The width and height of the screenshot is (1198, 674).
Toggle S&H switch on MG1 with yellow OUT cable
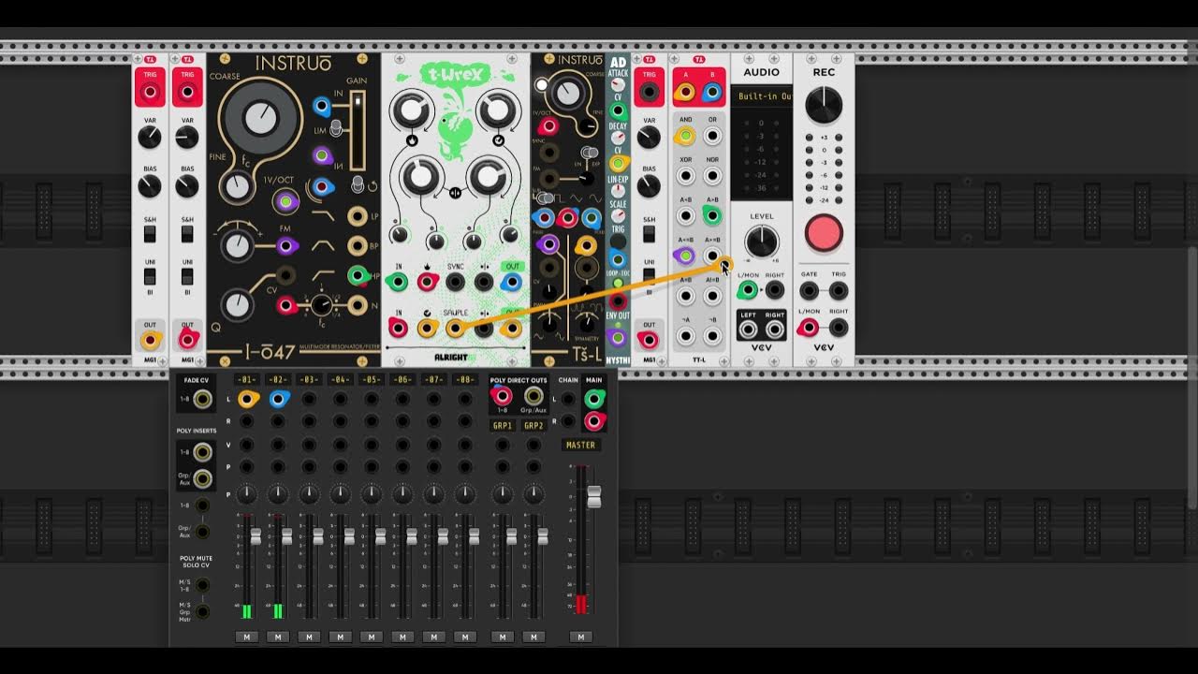[x=150, y=233]
